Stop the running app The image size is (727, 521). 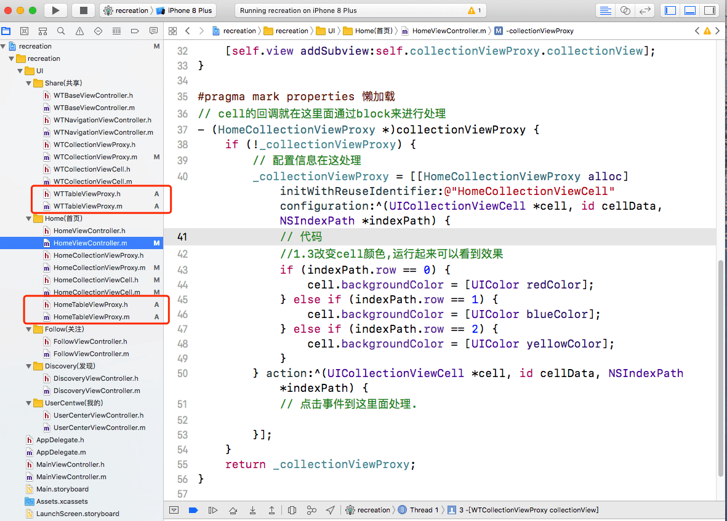[x=84, y=10]
